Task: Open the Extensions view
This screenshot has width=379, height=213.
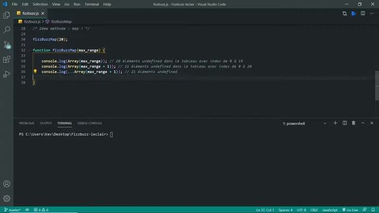Action: click(7, 59)
